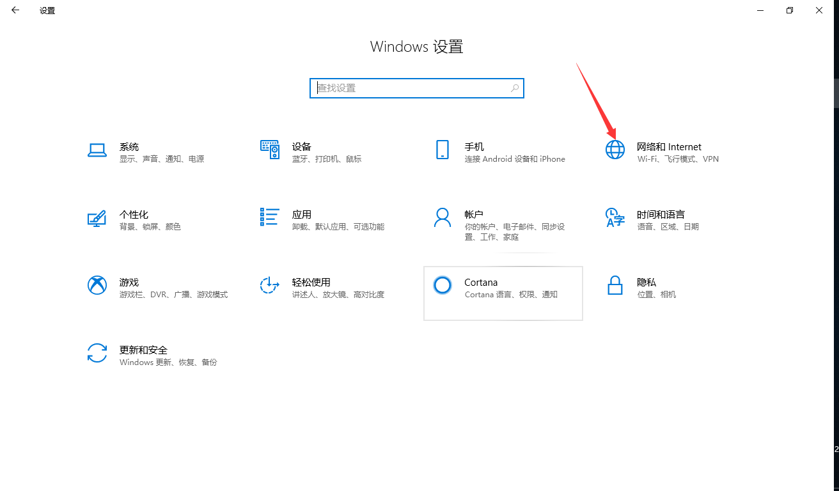Click the text 蓝牙、打印机、鼠标
The height and width of the screenshot is (491, 839).
click(x=327, y=159)
